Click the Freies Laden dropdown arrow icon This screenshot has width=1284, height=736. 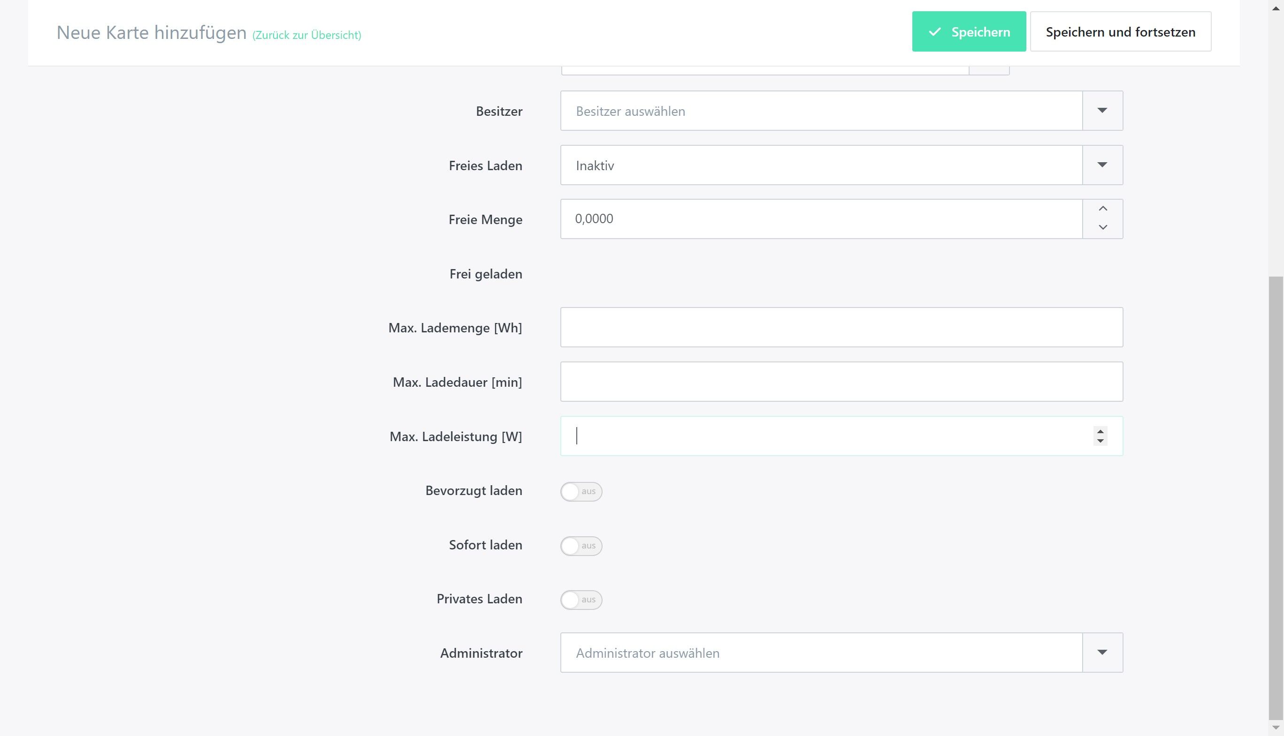pos(1102,165)
